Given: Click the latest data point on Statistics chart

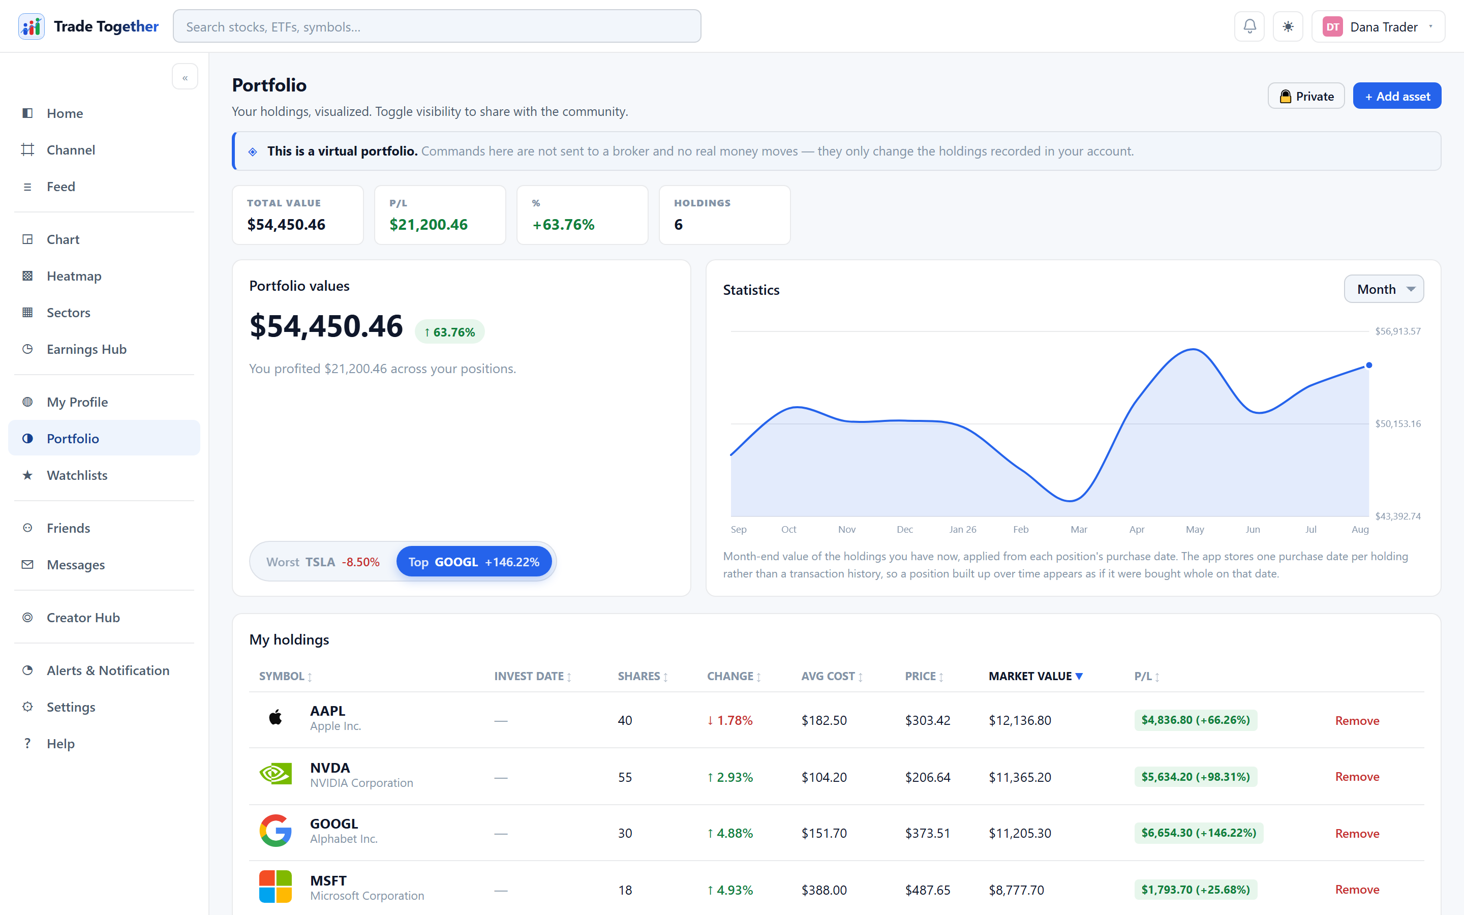Looking at the screenshot, I should coord(1369,365).
